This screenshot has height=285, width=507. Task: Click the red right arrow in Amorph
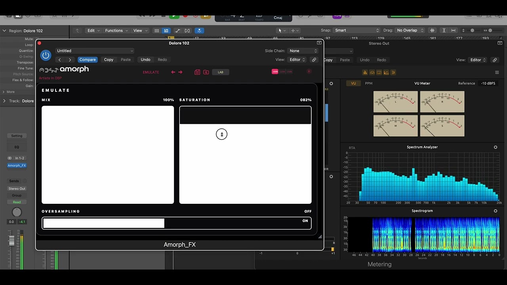181,72
